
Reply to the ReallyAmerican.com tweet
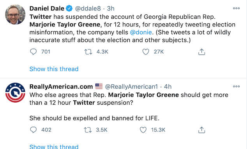tap(34, 130)
